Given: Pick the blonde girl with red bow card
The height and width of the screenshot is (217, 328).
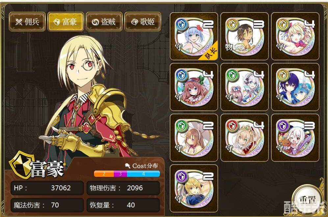Looking at the screenshot, I should 295,36.
